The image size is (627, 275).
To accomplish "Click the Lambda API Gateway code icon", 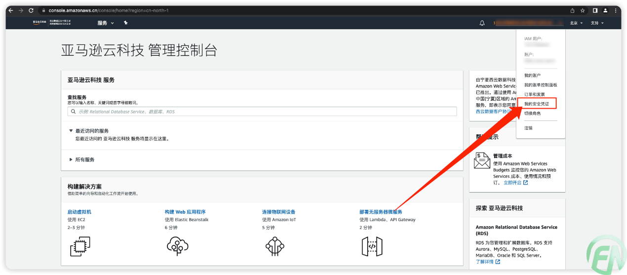I will 372,246.
